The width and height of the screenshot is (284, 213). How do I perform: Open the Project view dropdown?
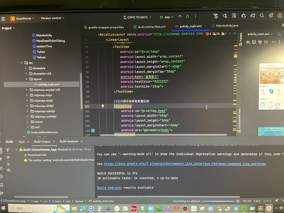[x=8, y=28]
